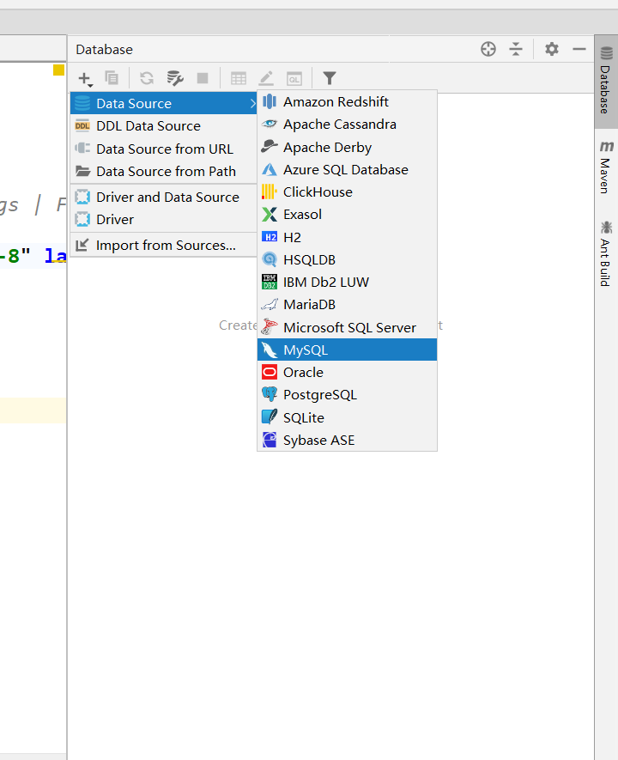The width and height of the screenshot is (618, 760).
Task: Hide the Database panel with minus icon
Action: [579, 49]
